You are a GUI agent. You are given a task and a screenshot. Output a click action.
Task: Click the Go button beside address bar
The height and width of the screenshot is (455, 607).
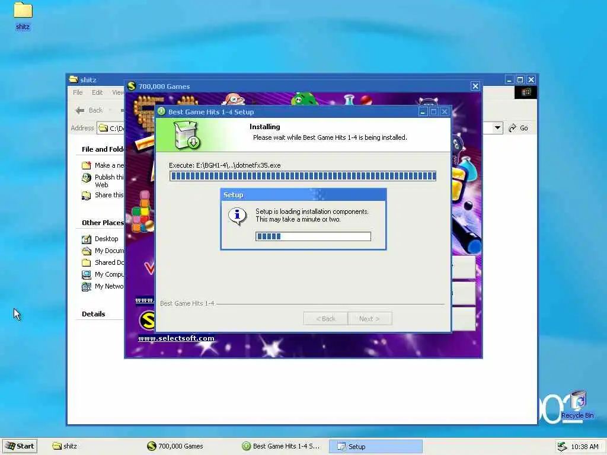pyautogui.click(x=518, y=128)
